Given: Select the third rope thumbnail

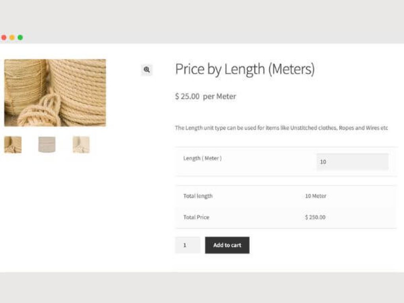Looking at the screenshot, I should coord(80,144).
